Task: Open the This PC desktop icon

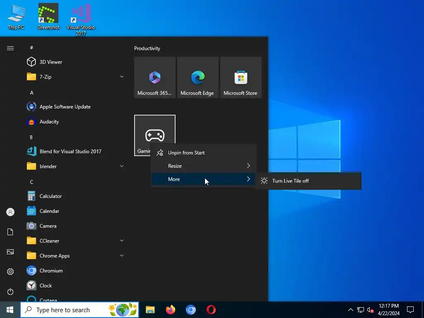Action: 16,17
